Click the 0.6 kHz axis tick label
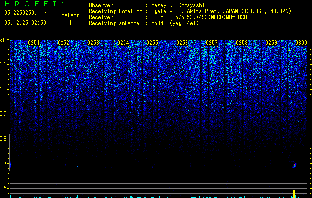Viewport: 312px width, 198px height. tap(4, 188)
